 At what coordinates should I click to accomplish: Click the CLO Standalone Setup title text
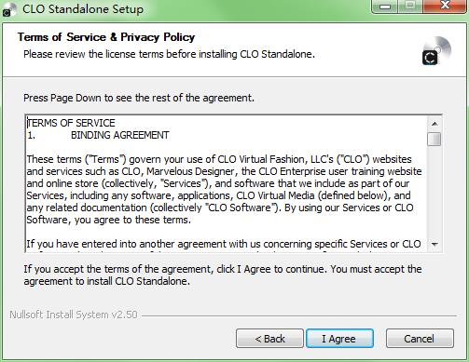coord(83,9)
